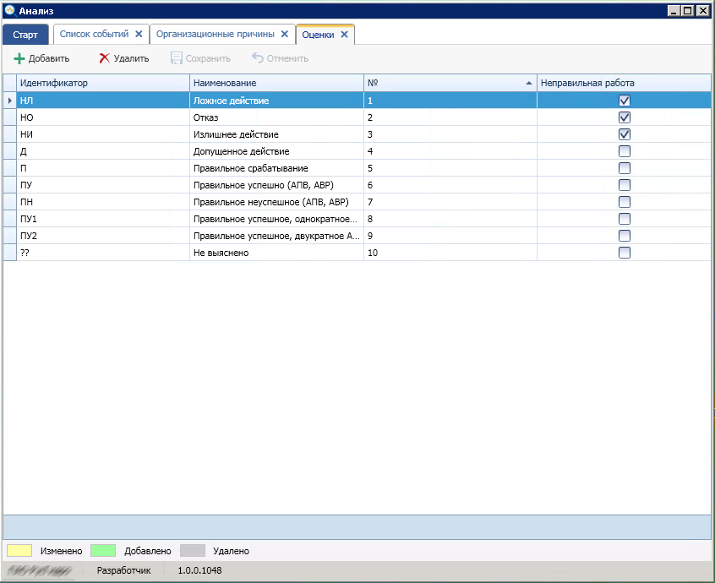This screenshot has height=583, width=715.
Task: Select cell Излишнее действие
Action: pyautogui.click(x=276, y=134)
